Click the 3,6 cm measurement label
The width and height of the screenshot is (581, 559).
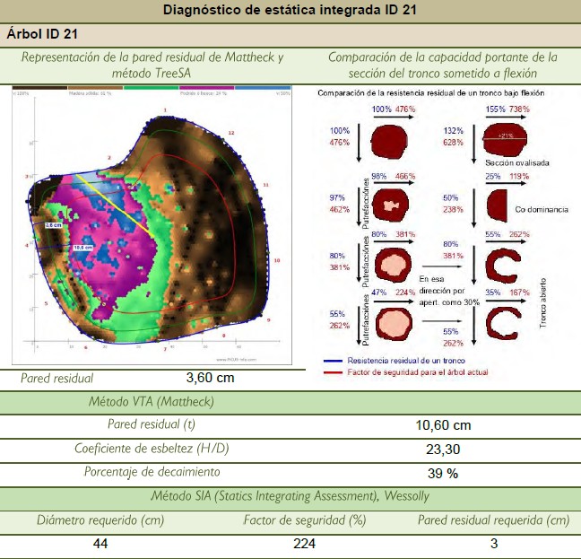(53, 225)
